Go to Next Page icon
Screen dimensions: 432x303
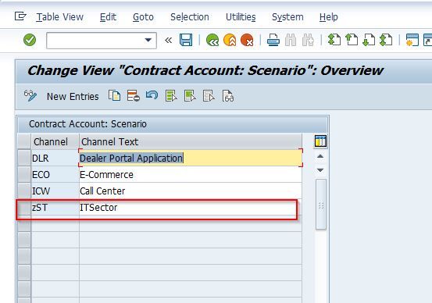coord(369,40)
